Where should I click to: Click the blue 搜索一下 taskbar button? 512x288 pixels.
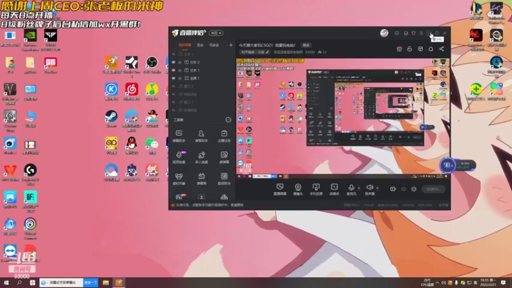coord(90,282)
